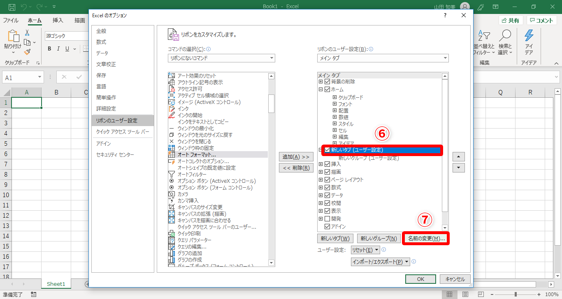Click the 名前の変更(M)... button
562x299 pixels.
[426, 239]
